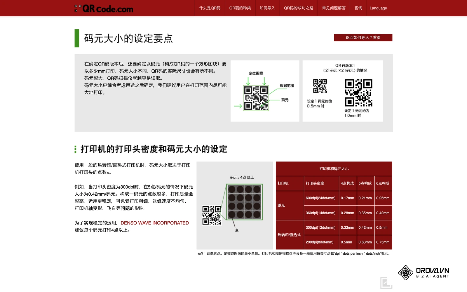The image size is (467, 292).
Task: Select the 4点构成 column header
Action: pos(348,183)
